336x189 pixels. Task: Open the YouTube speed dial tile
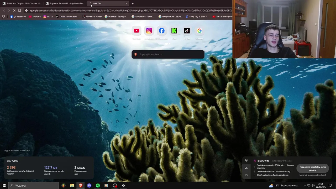tap(136, 31)
